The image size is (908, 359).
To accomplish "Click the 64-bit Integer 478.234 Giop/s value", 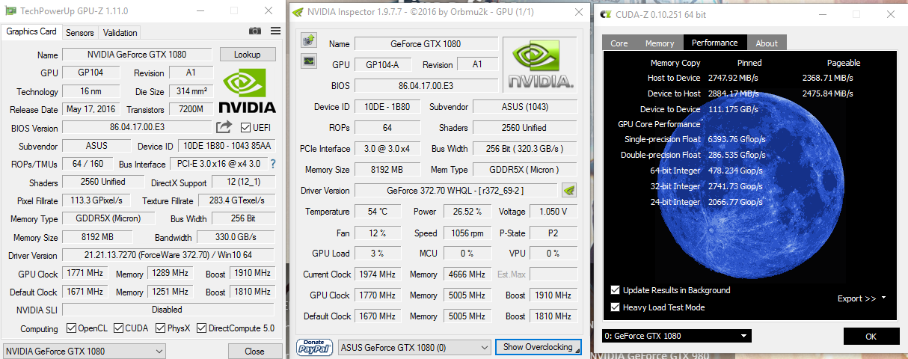I will tap(734, 171).
